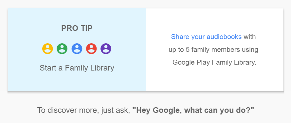This screenshot has width=291, height=123.
Task: Click the word 'TIP' in the heading
Action: pos(86,28)
